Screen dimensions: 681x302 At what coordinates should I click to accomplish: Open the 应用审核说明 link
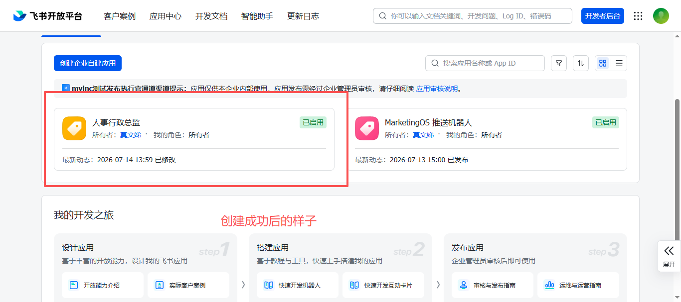pyautogui.click(x=437, y=89)
